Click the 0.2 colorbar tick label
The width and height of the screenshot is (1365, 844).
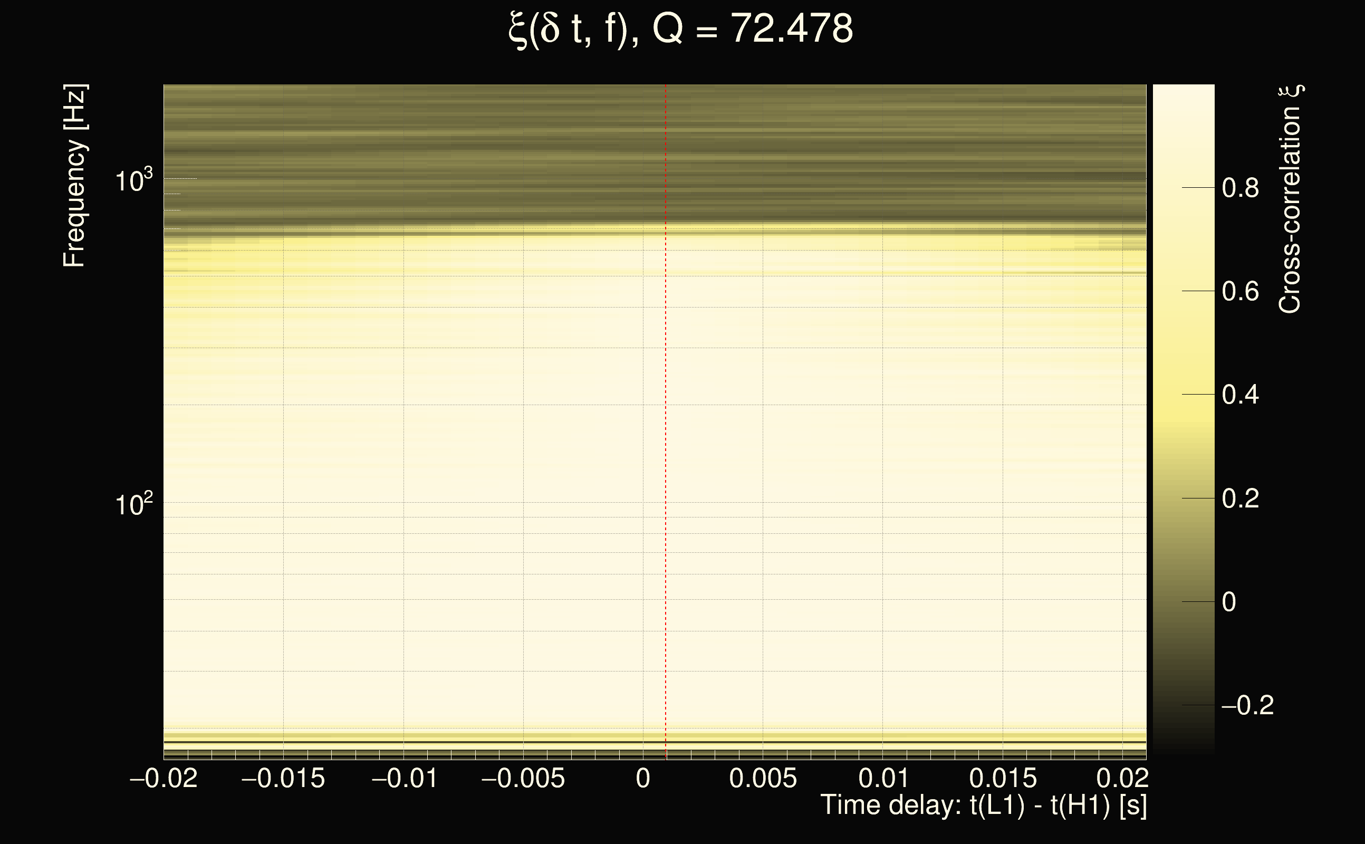click(x=1240, y=498)
